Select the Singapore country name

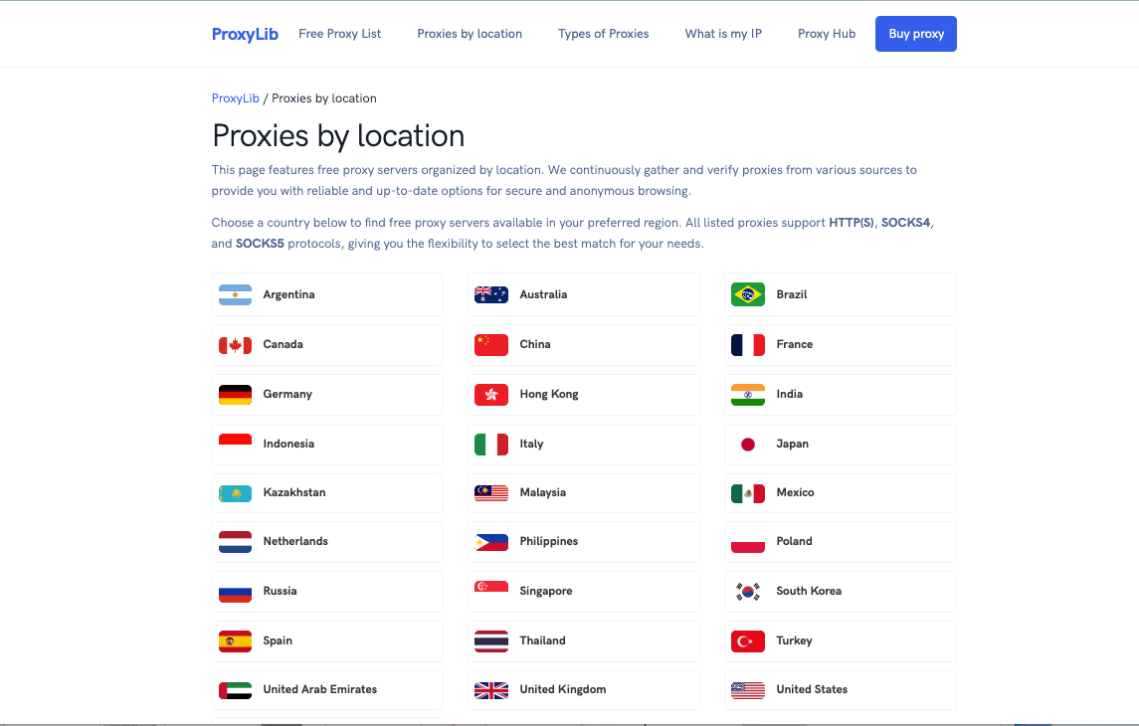click(x=546, y=591)
